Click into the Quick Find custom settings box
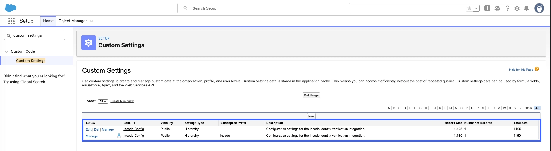The width and height of the screenshot is (551, 151). pyautogui.click(x=35, y=35)
